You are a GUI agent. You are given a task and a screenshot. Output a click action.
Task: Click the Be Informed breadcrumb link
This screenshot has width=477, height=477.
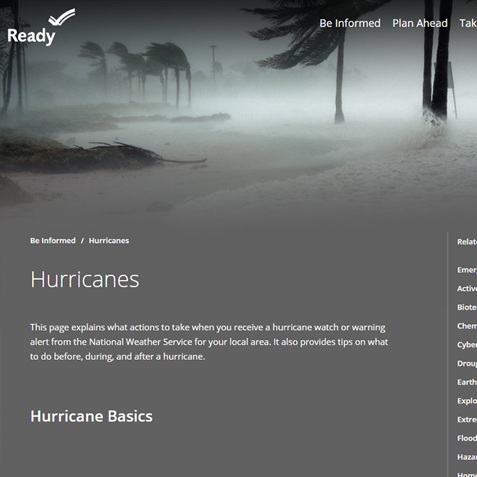(x=52, y=241)
